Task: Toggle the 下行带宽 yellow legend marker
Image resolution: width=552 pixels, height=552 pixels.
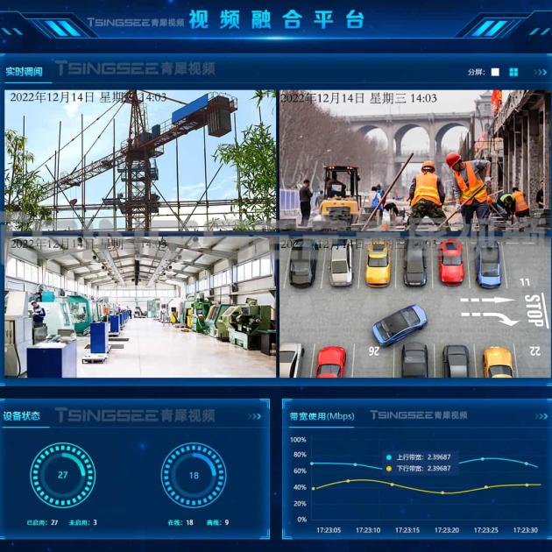Action: [389, 469]
